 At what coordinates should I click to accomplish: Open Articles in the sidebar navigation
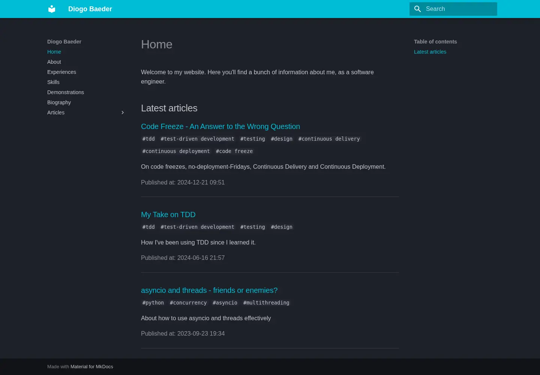[56, 112]
